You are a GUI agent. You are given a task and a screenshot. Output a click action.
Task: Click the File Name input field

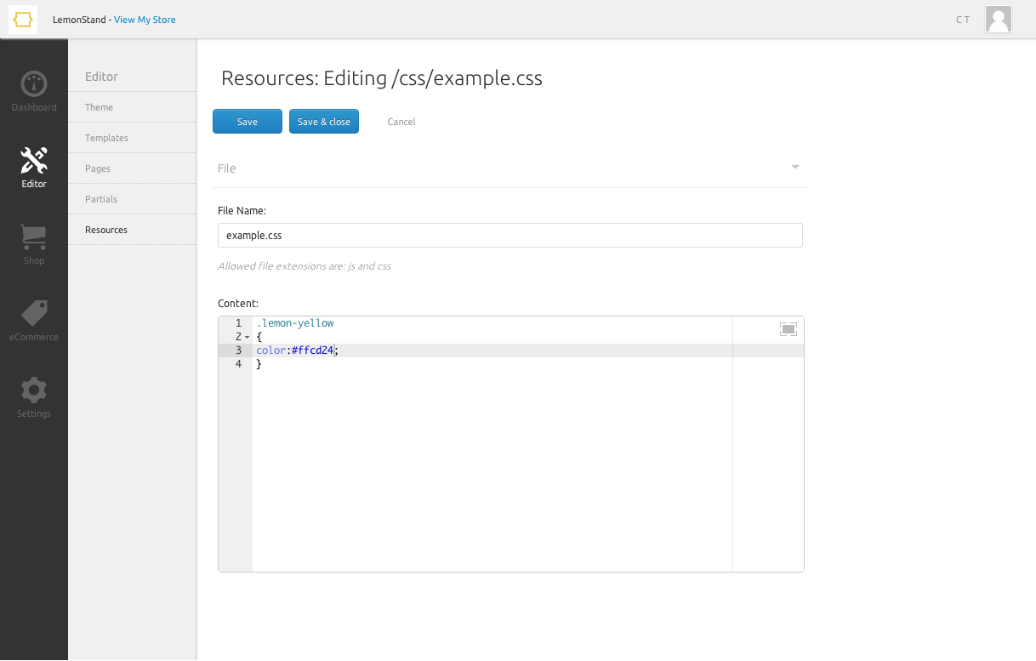coord(509,236)
